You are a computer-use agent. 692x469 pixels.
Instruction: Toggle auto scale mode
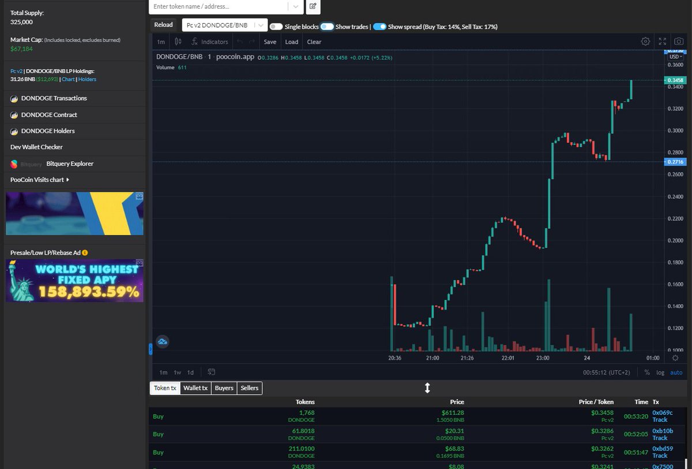[676, 372]
